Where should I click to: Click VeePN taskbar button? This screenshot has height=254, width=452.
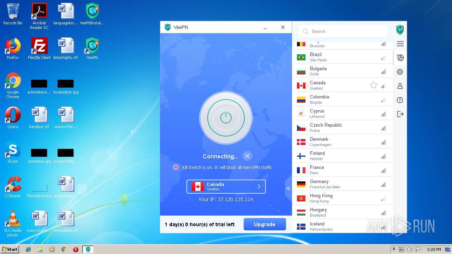[x=88, y=249]
